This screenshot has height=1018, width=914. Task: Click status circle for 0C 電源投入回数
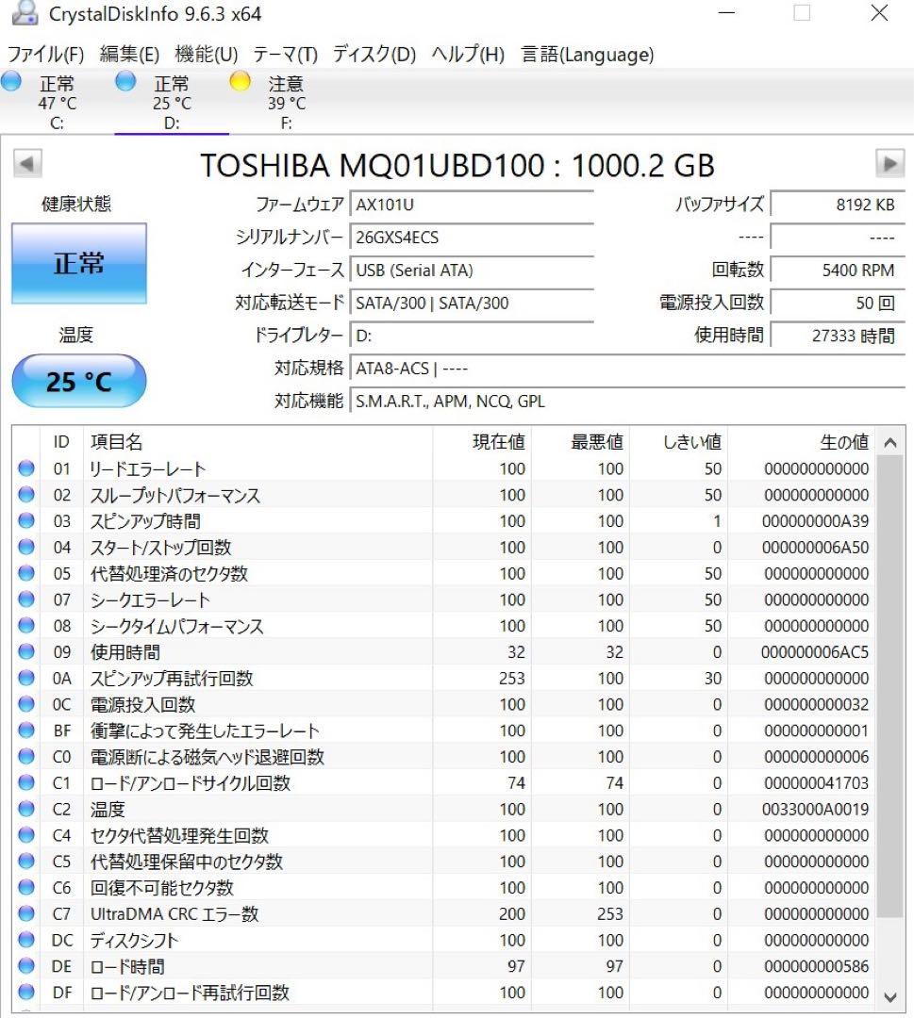pyautogui.click(x=26, y=704)
